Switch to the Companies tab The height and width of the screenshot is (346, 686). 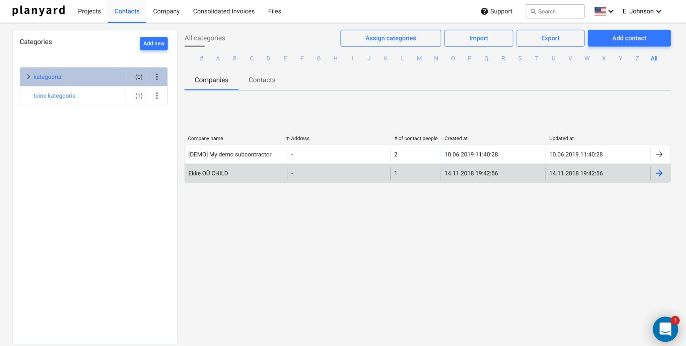click(211, 80)
